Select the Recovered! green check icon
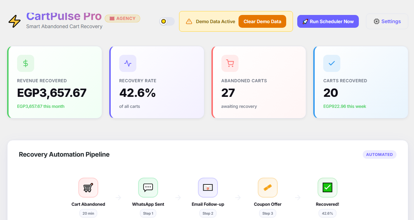 327,188
